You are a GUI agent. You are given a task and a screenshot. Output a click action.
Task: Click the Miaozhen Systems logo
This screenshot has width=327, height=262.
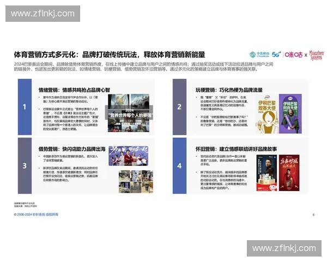pos(317,55)
